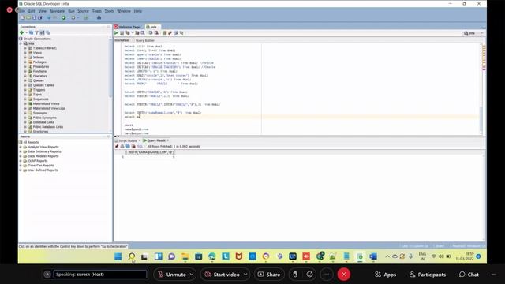
Task: Click the refresh icon in Query Result toolbar
Action: (128, 146)
